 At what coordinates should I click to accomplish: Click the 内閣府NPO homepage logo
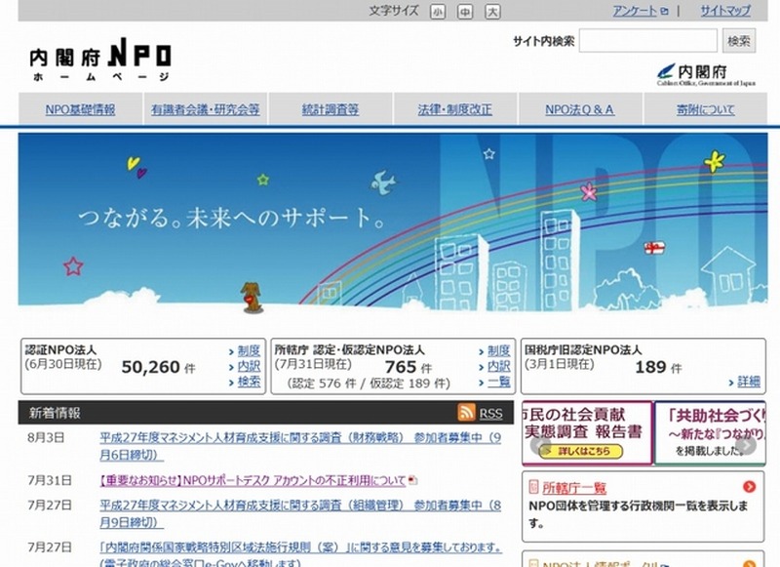(100, 61)
